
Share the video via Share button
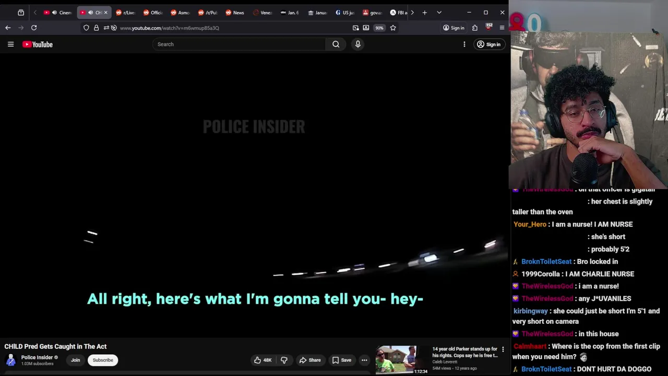click(x=310, y=360)
